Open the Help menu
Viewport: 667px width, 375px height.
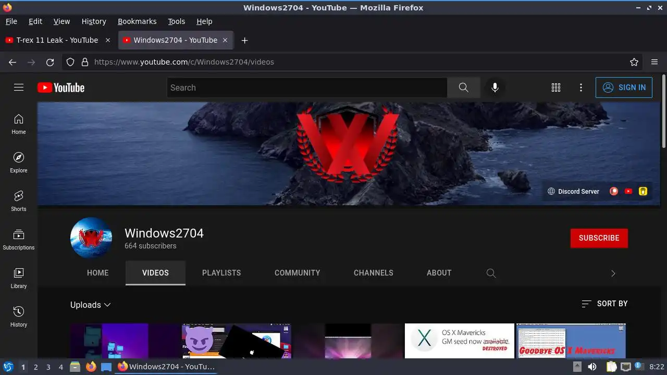coord(204,21)
